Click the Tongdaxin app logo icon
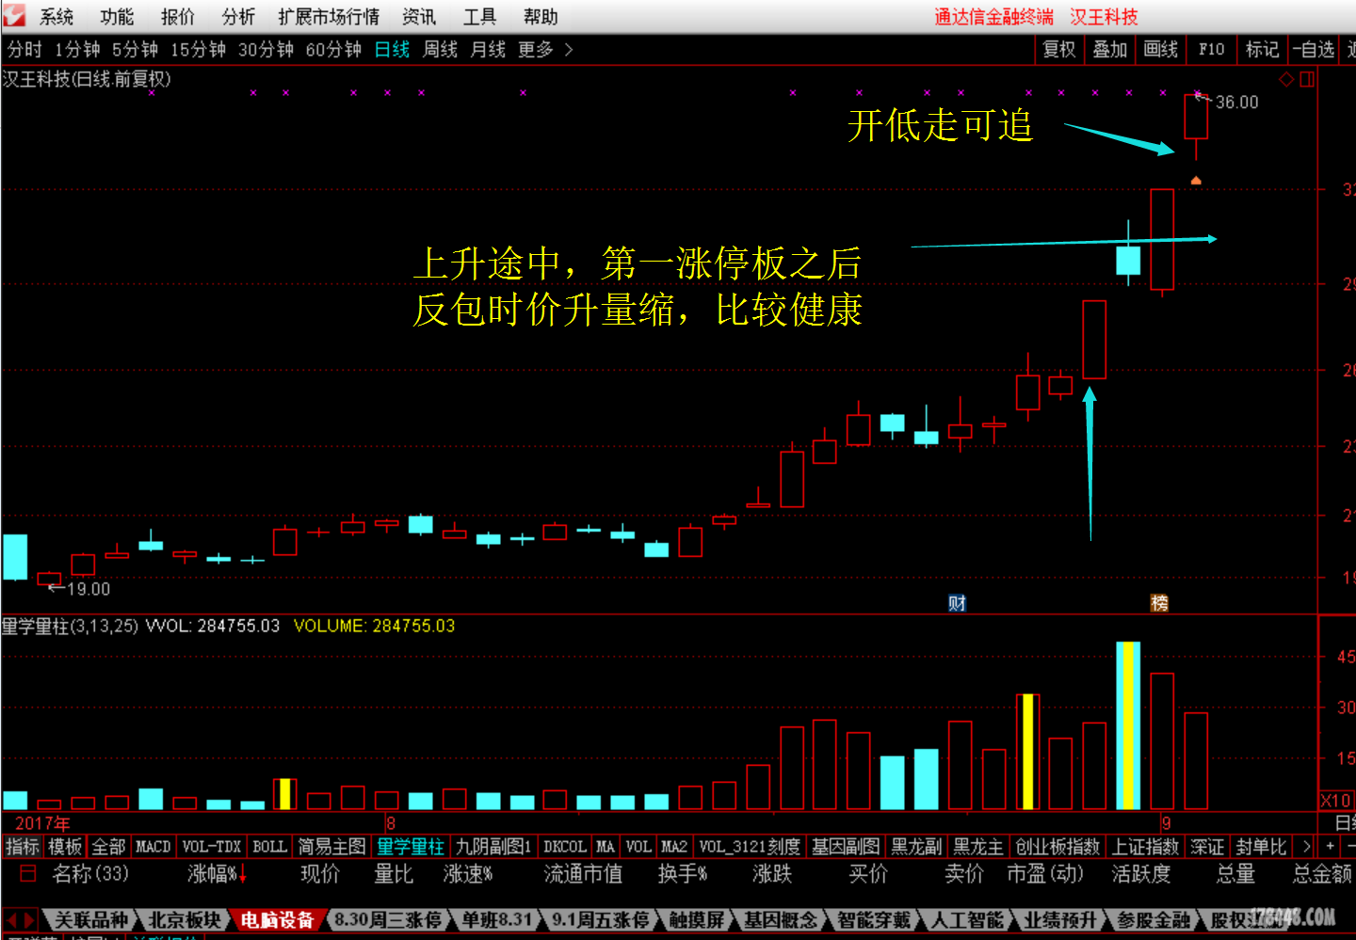The height and width of the screenshot is (940, 1356). pos(15,16)
